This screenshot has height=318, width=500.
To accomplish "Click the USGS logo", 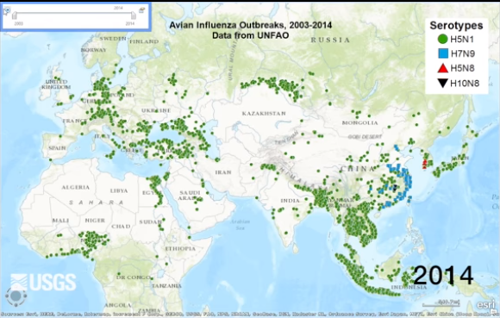I will [x=43, y=283].
